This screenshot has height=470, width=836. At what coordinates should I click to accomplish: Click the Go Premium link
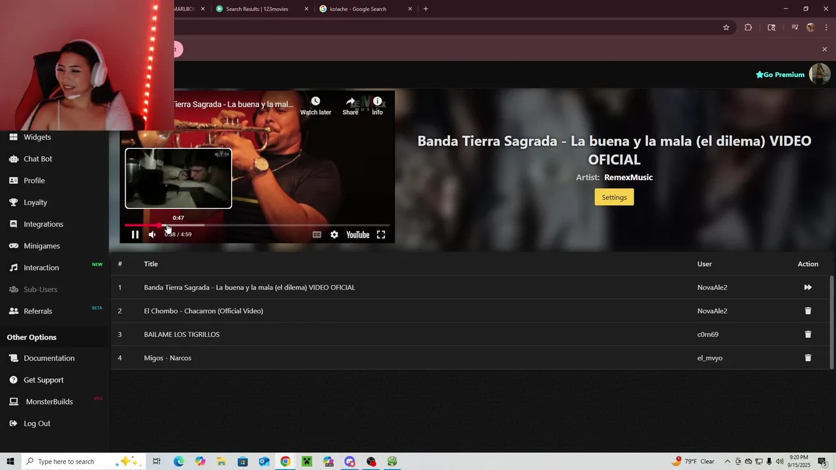[x=780, y=74]
